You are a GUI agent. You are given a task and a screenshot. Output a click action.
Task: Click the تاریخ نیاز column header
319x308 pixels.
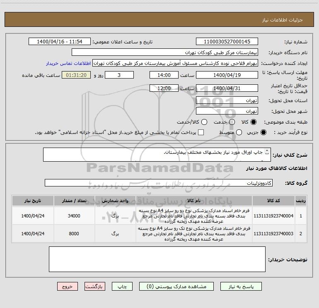[x=33, y=201]
